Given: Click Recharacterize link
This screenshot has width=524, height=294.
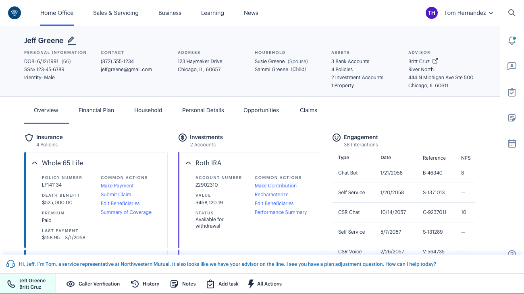Looking at the screenshot, I should click(272, 195).
